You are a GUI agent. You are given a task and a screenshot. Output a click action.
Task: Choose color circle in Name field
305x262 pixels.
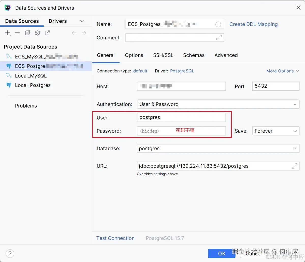(x=218, y=24)
